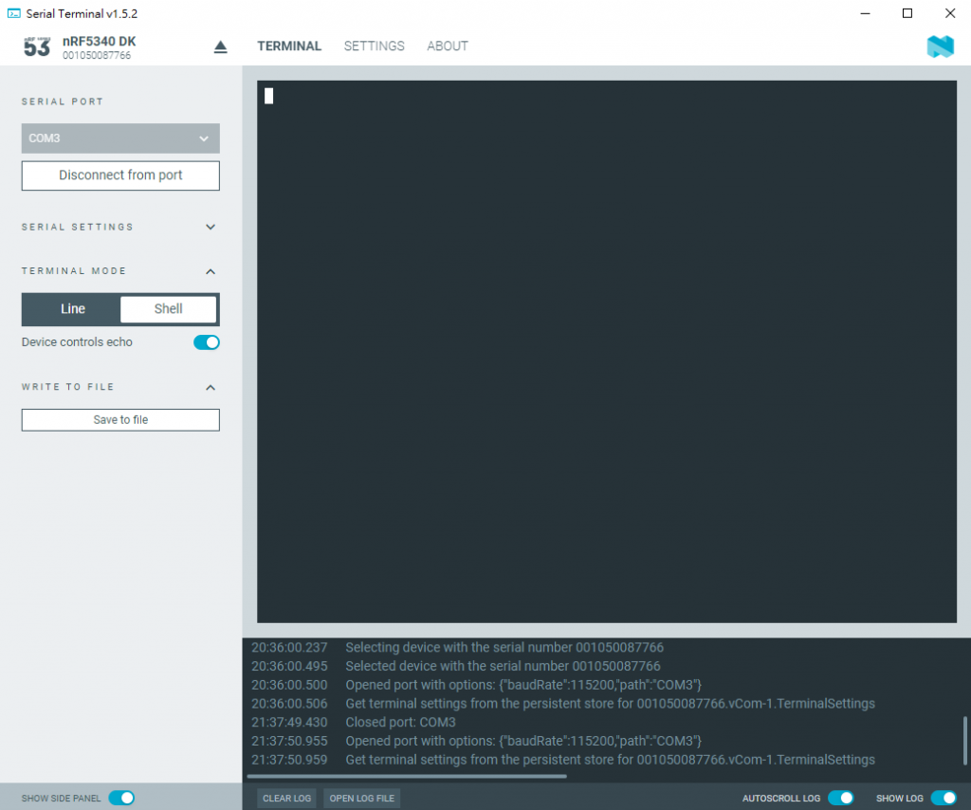This screenshot has height=810, width=971.
Task: Select the nRF5340 DK device name
Action: click(x=99, y=42)
